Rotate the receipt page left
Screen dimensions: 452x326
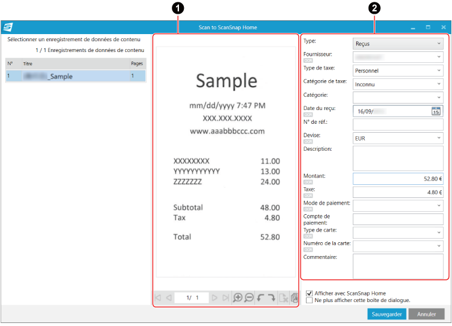tap(260, 297)
